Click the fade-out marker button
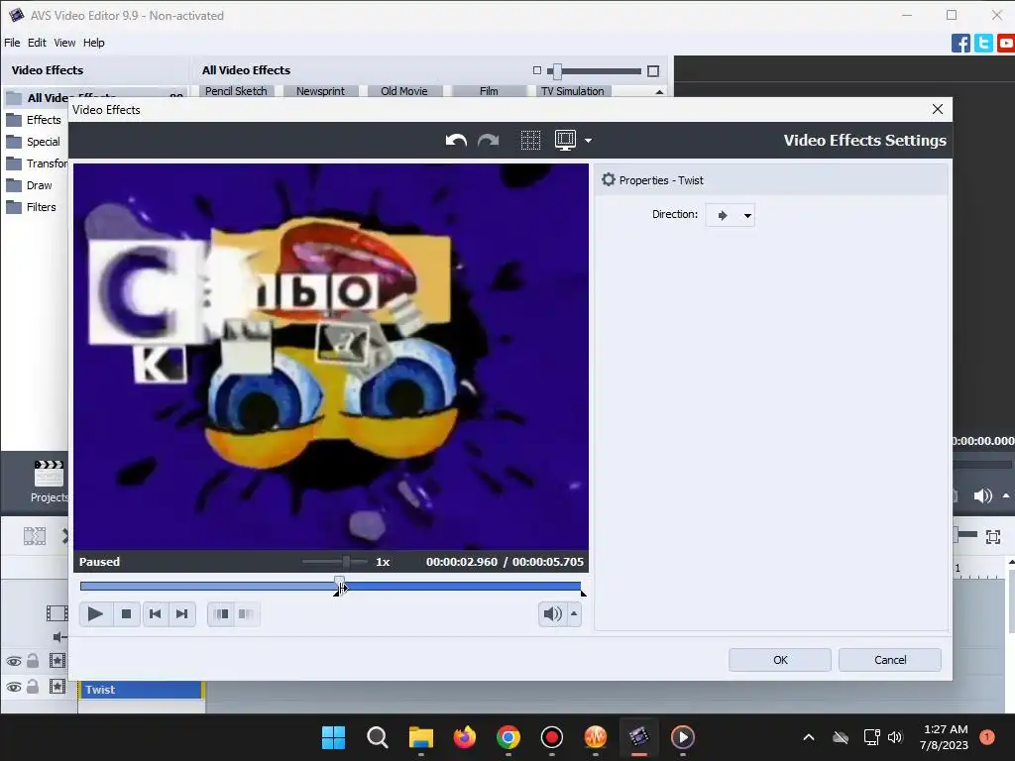This screenshot has width=1015, height=761. tap(246, 614)
